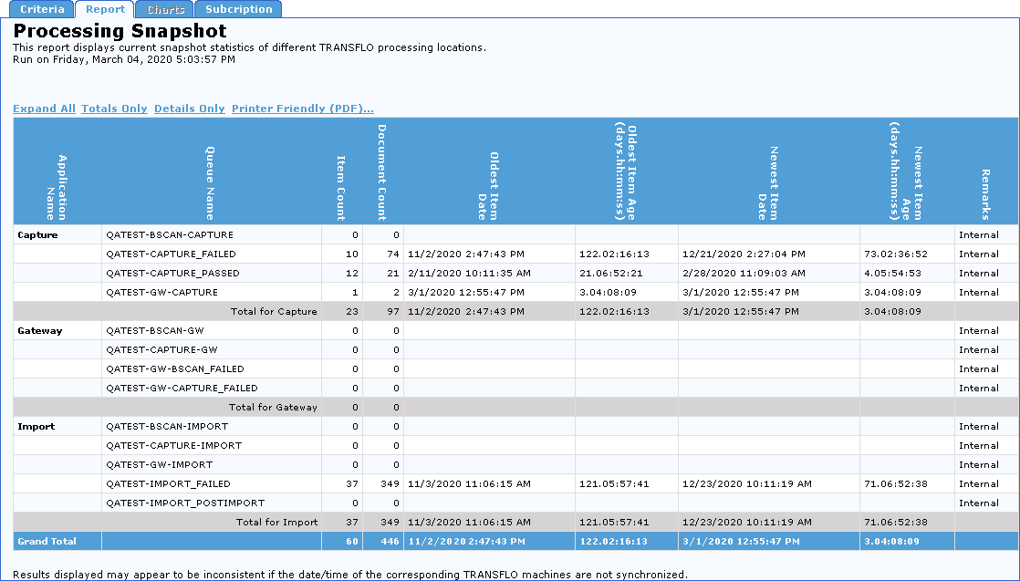Select the QATEST-IMPORT_FAILED queue row
1020x581 pixels.
168,484
